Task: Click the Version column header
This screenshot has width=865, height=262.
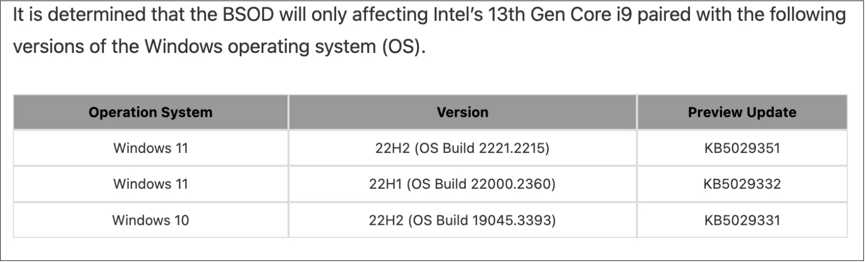Action: click(462, 113)
